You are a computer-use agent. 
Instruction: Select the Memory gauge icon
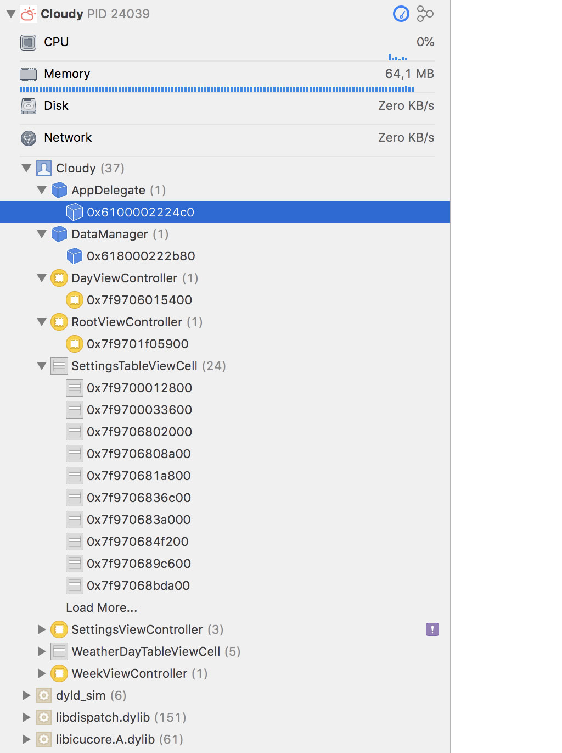click(x=27, y=74)
